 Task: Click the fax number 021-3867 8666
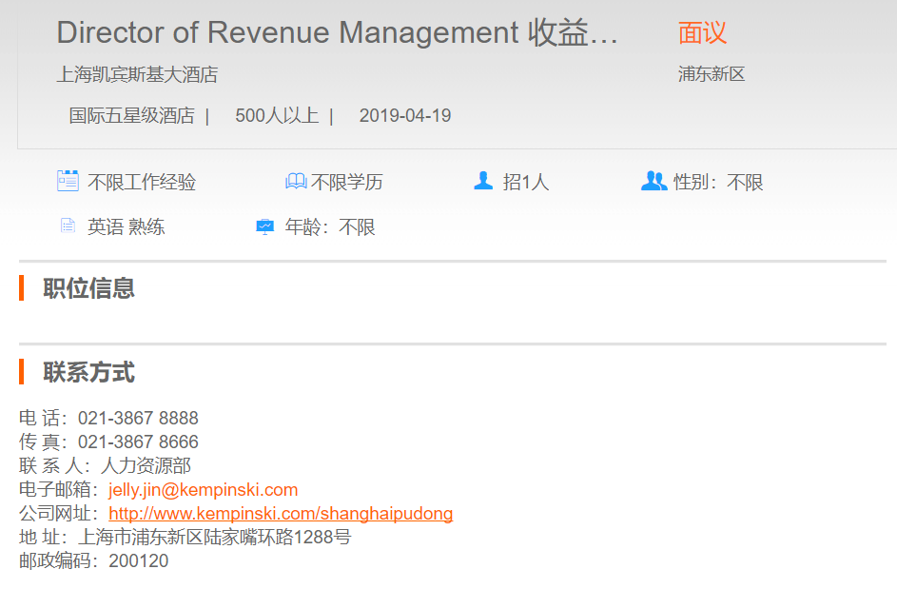[138, 442]
